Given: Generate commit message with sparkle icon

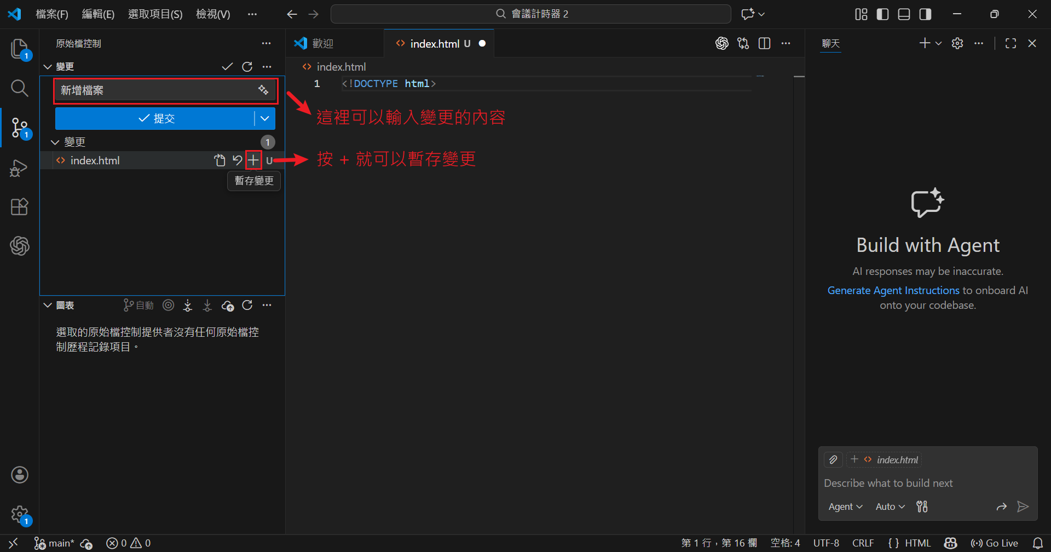Looking at the screenshot, I should coord(263,90).
